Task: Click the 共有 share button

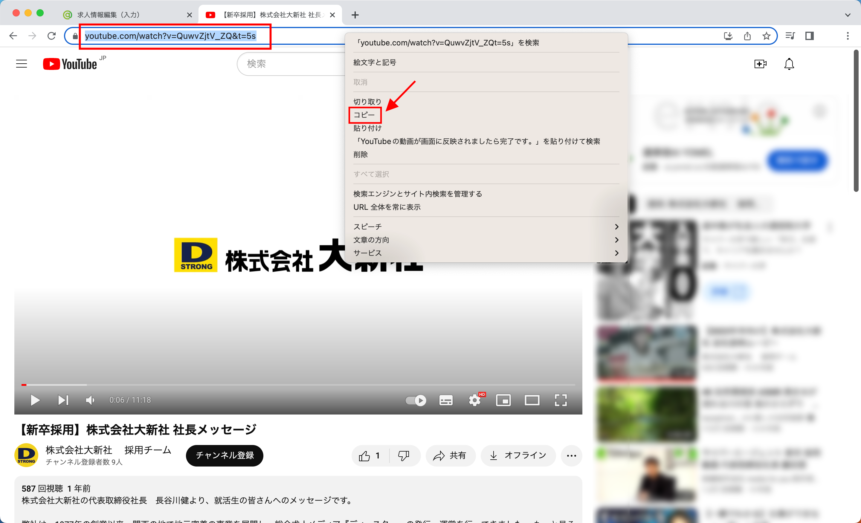Action: 451,455
